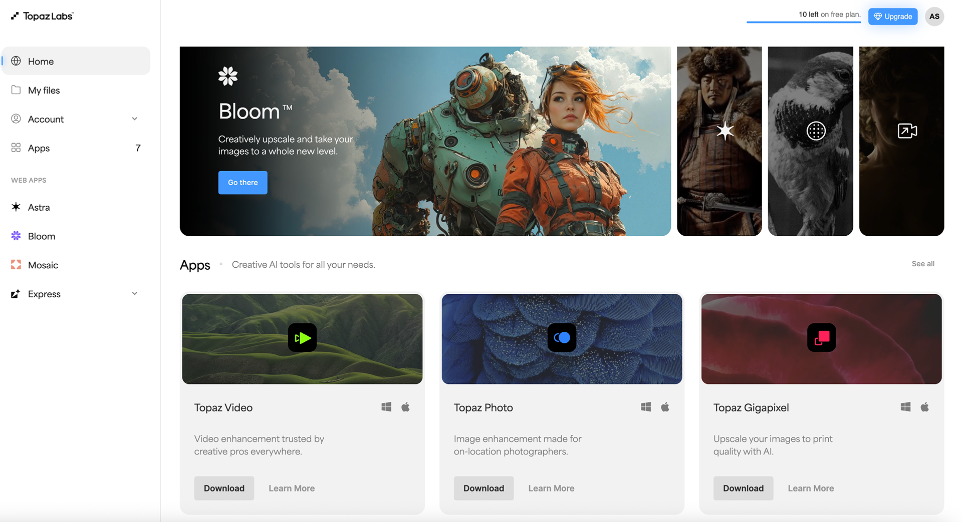This screenshot has width=962, height=522.
Task: Click the video export icon on dark thumbnail
Action: point(907,131)
